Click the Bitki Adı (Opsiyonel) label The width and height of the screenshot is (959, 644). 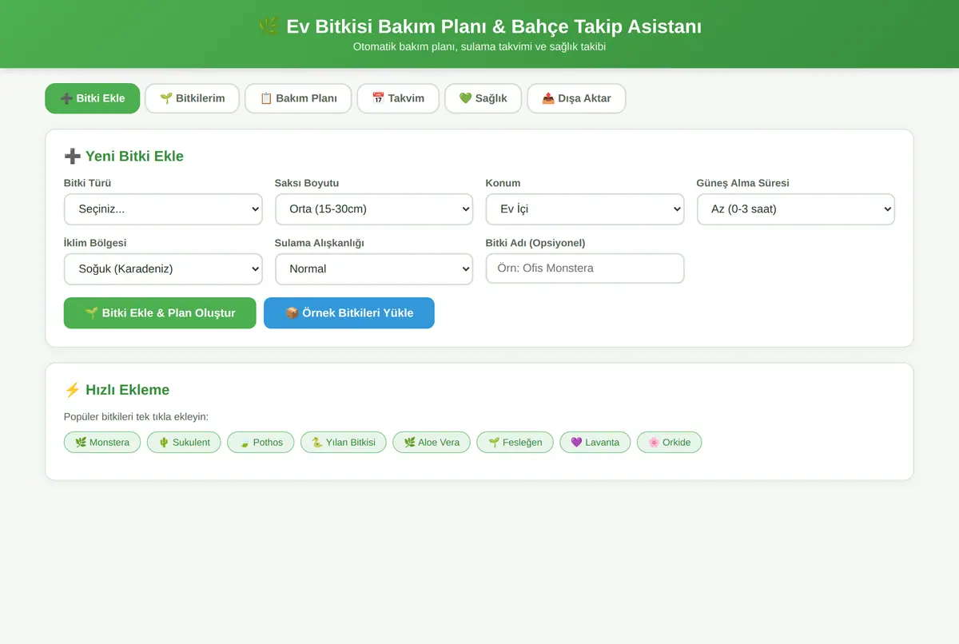point(535,243)
